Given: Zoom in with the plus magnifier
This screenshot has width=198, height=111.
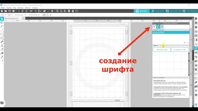Looking at the screenshot, I should tap(57, 11).
